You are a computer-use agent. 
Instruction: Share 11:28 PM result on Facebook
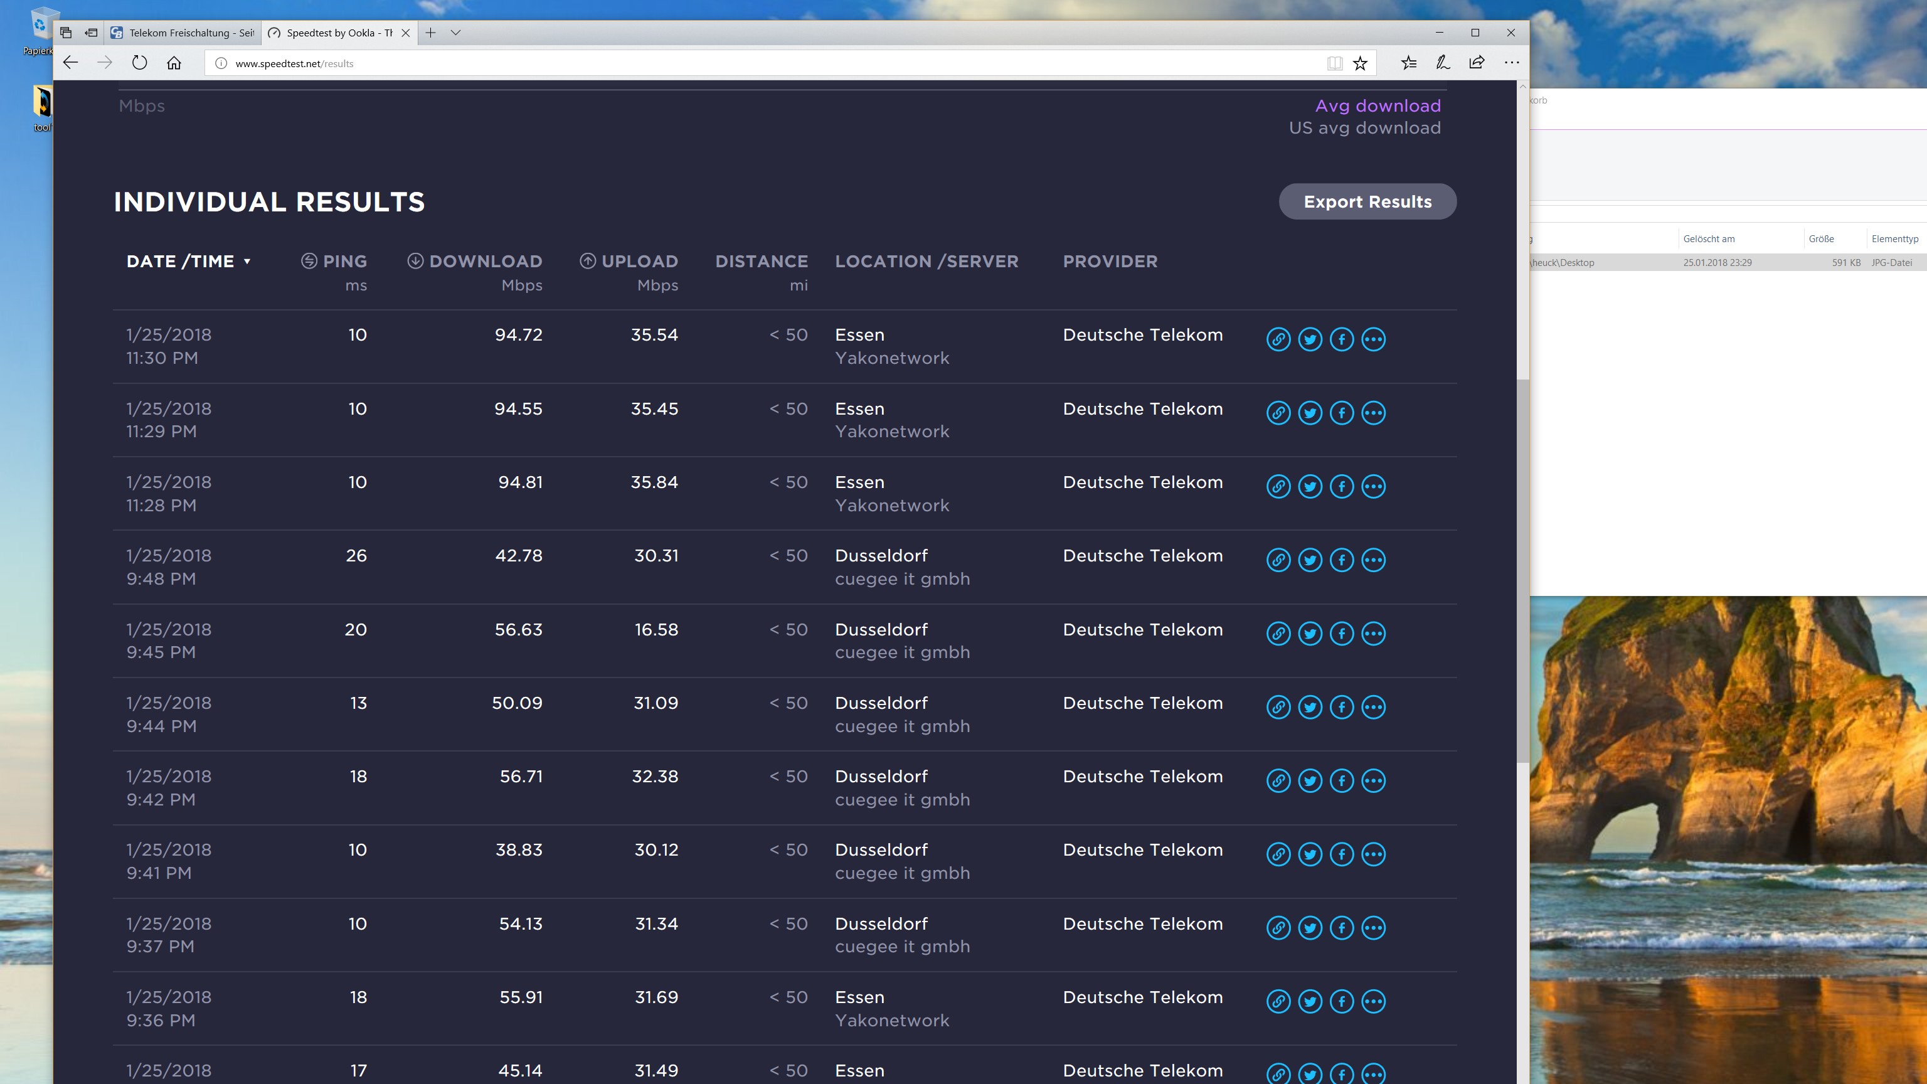1342,486
